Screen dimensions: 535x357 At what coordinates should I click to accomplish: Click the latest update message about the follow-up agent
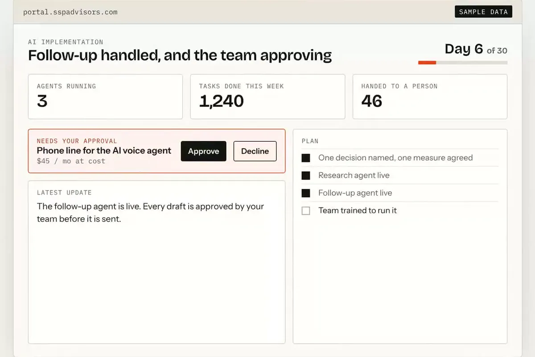coord(150,213)
